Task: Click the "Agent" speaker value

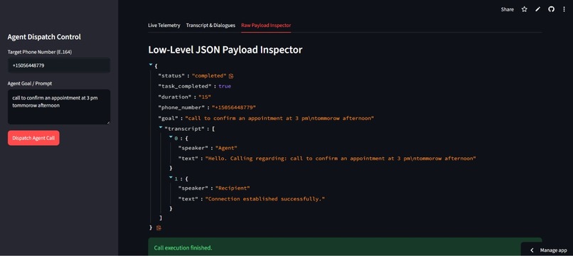Action: coord(226,148)
